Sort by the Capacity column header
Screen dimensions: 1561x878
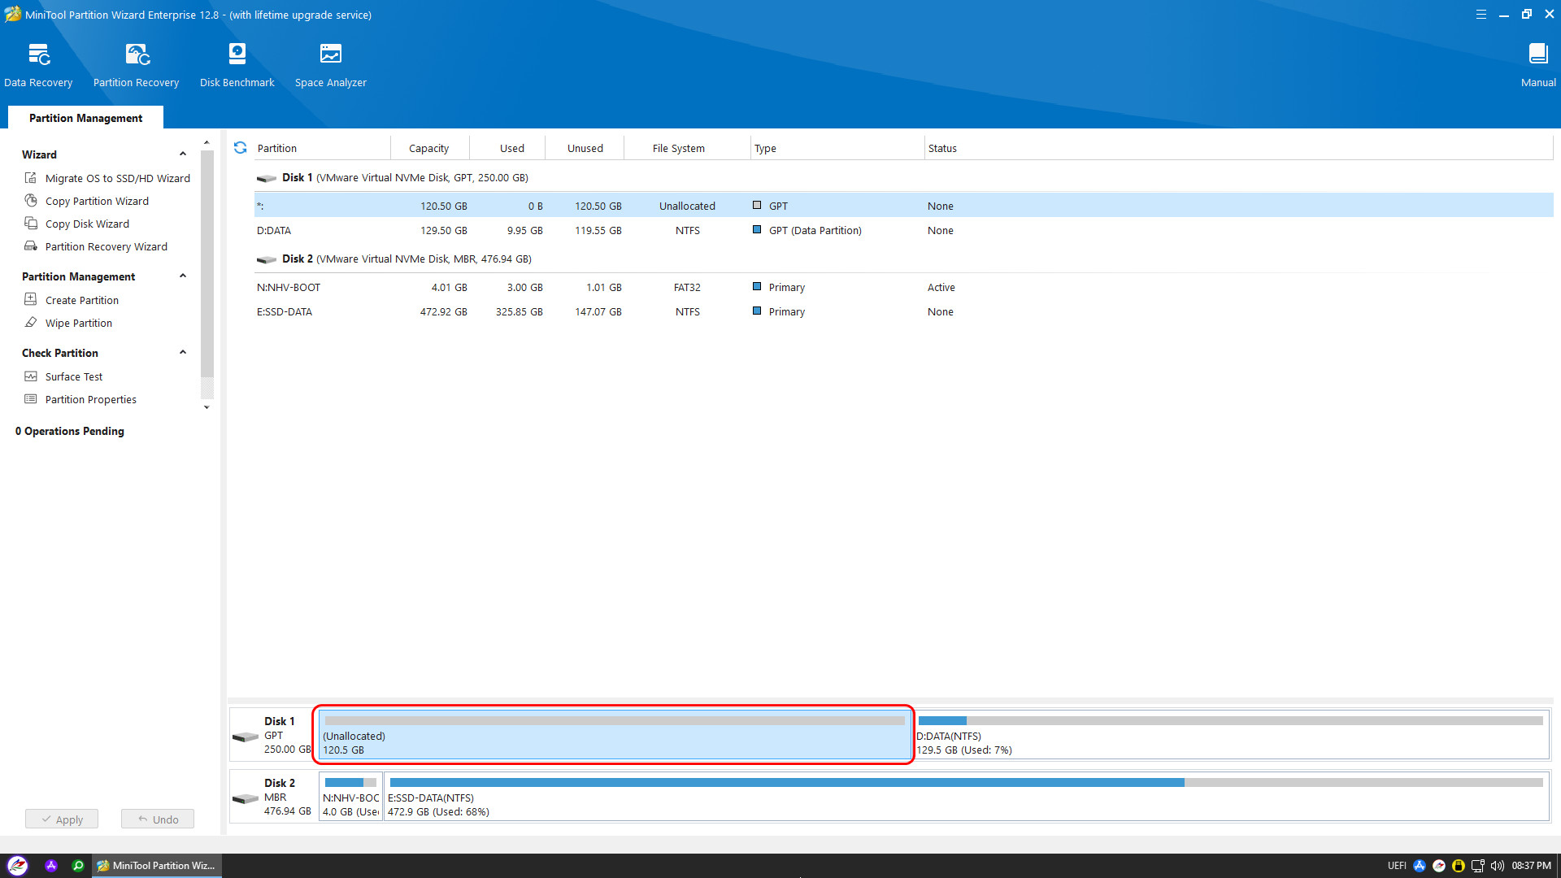(x=428, y=148)
